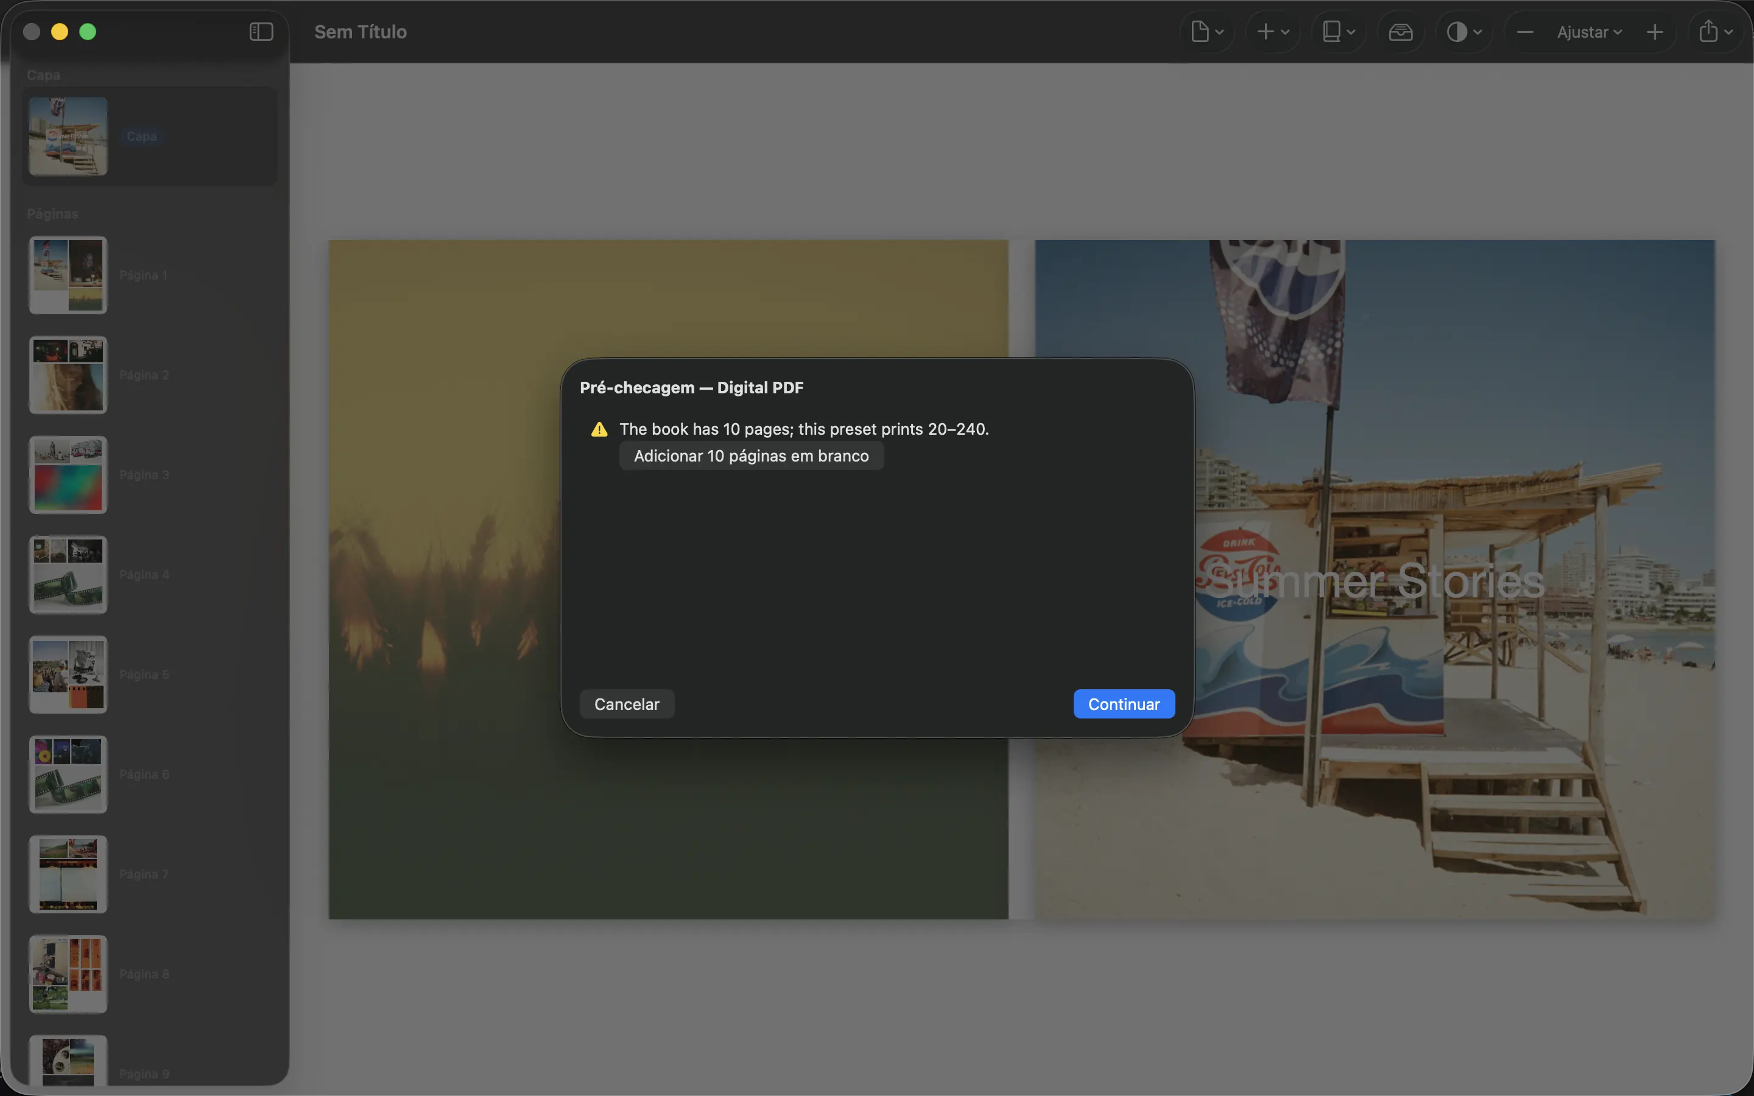Open the add plus dropdown menu
Viewport: 1754px width, 1096px height.
click(x=1273, y=32)
